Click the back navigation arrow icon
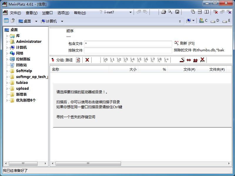 pos(139,12)
